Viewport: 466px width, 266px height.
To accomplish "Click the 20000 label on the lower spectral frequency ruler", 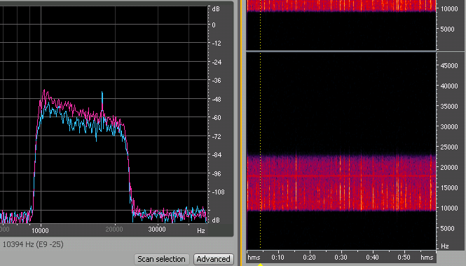I will pos(449,168).
